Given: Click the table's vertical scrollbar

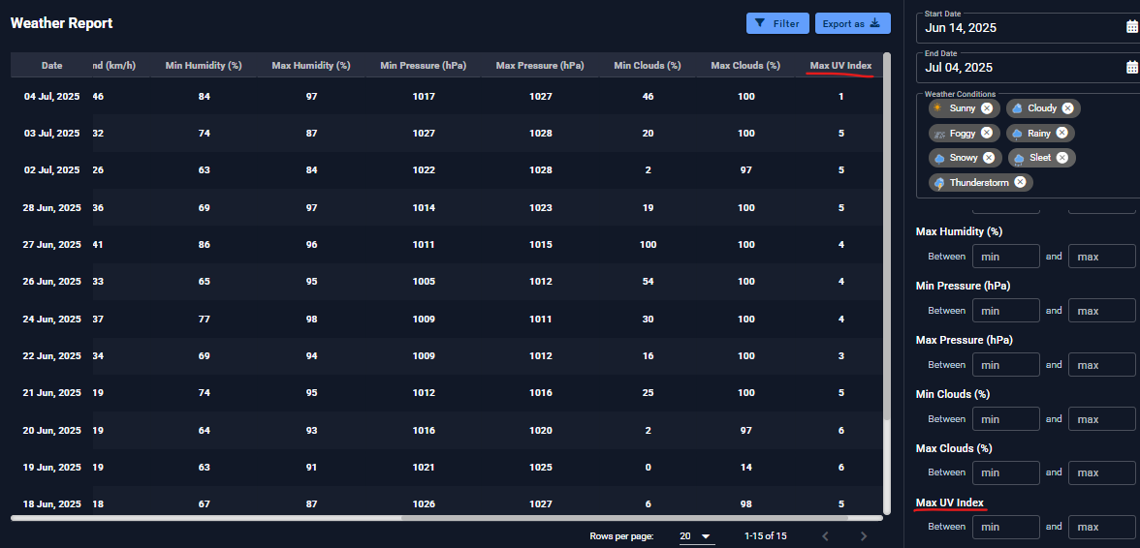Looking at the screenshot, I should coord(886,236).
